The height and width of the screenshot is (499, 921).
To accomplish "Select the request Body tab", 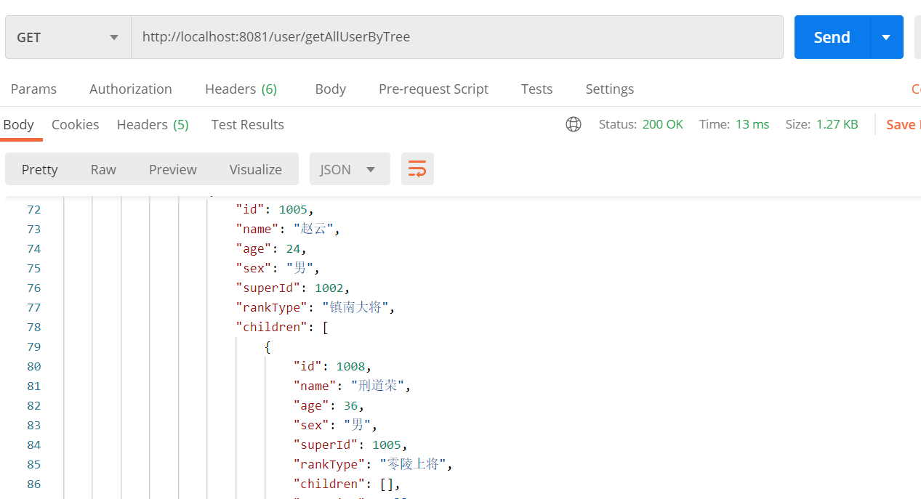I will [x=330, y=89].
